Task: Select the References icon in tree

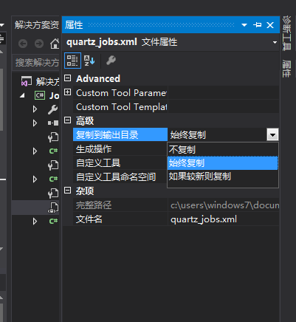Action: click(x=53, y=123)
